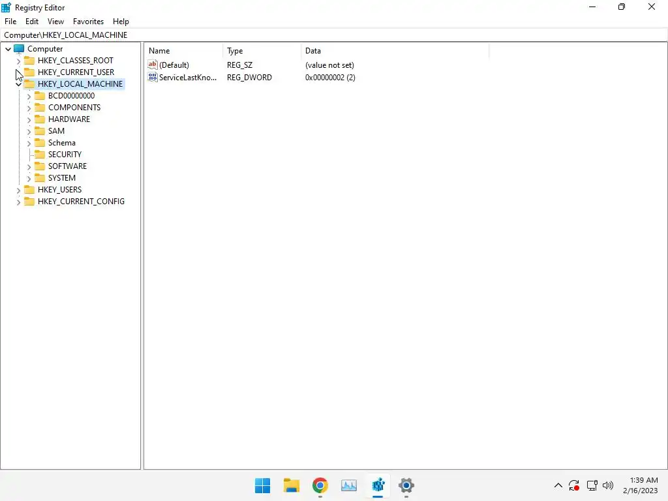Expand the HKEY_USERS key
This screenshot has height=501, width=668.
click(x=18, y=190)
